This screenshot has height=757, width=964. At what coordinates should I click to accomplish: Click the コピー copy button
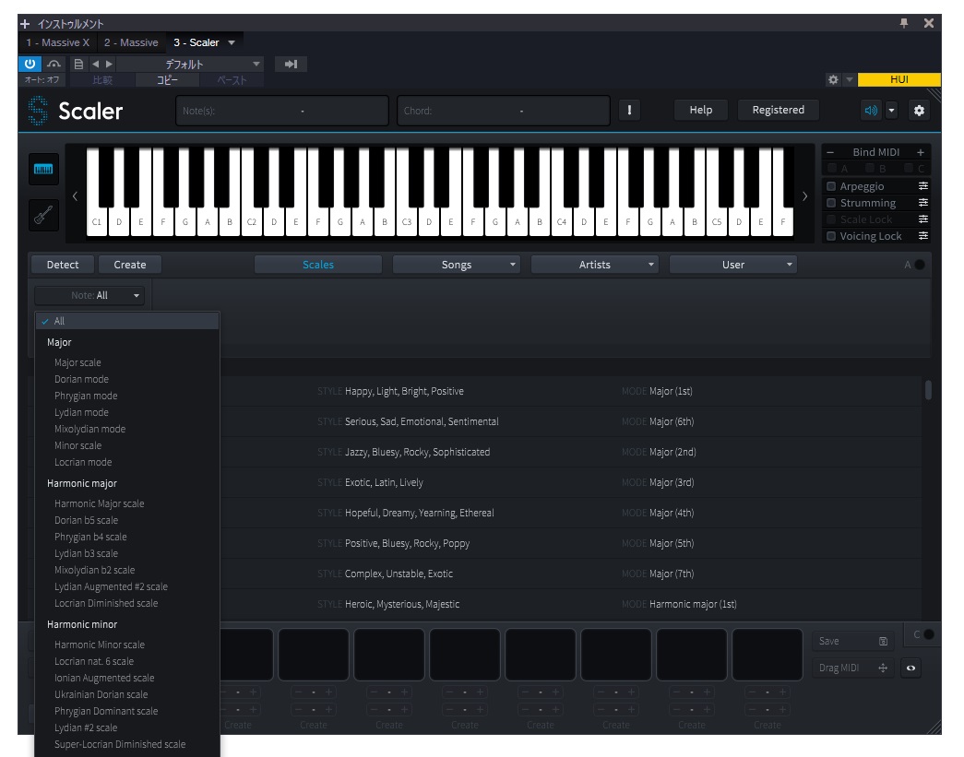[167, 80]
